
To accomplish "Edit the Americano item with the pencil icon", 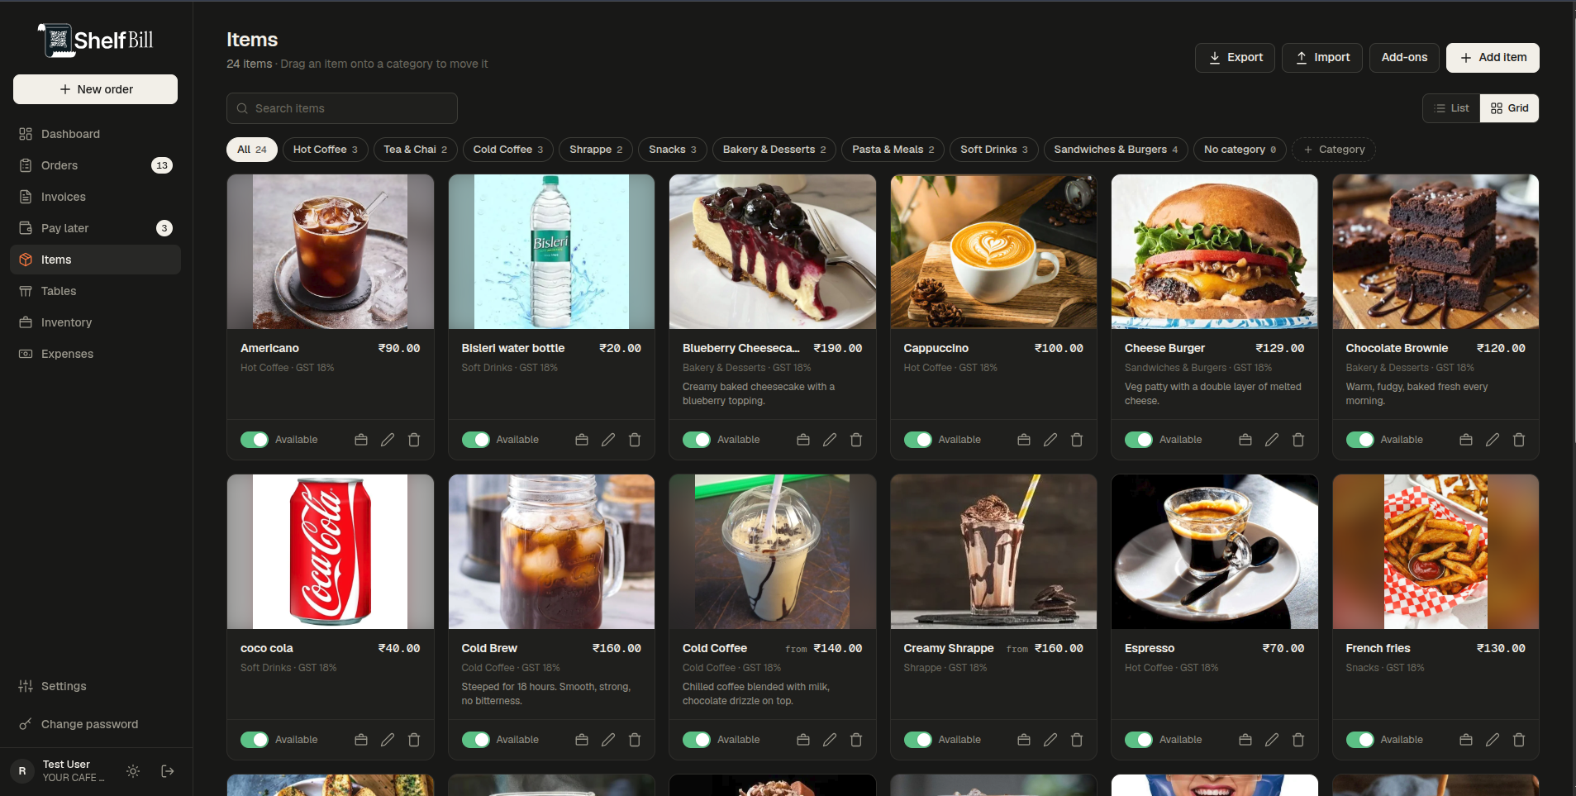I will (x=388, y=440).
